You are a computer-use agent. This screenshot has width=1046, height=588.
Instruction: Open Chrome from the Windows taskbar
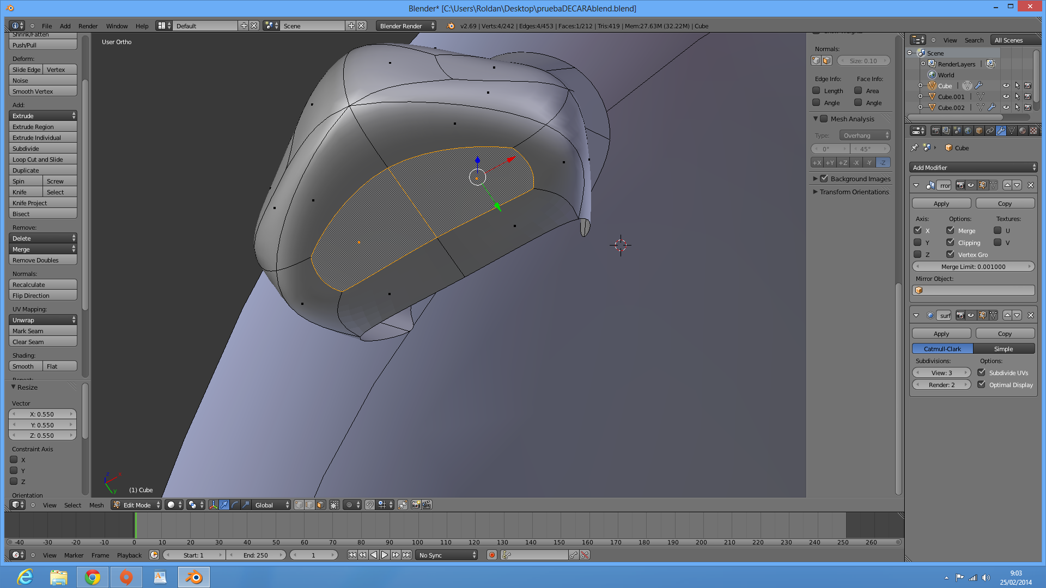click(93, 577)
